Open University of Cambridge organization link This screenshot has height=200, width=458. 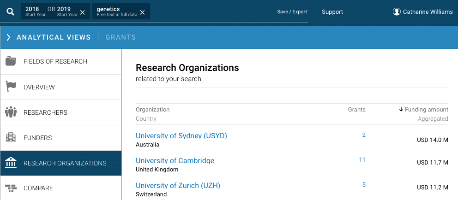click(x=175, y=160)
